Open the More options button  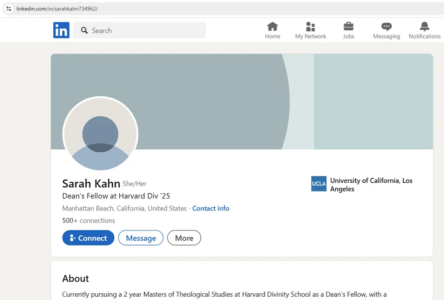click(184, 238)
